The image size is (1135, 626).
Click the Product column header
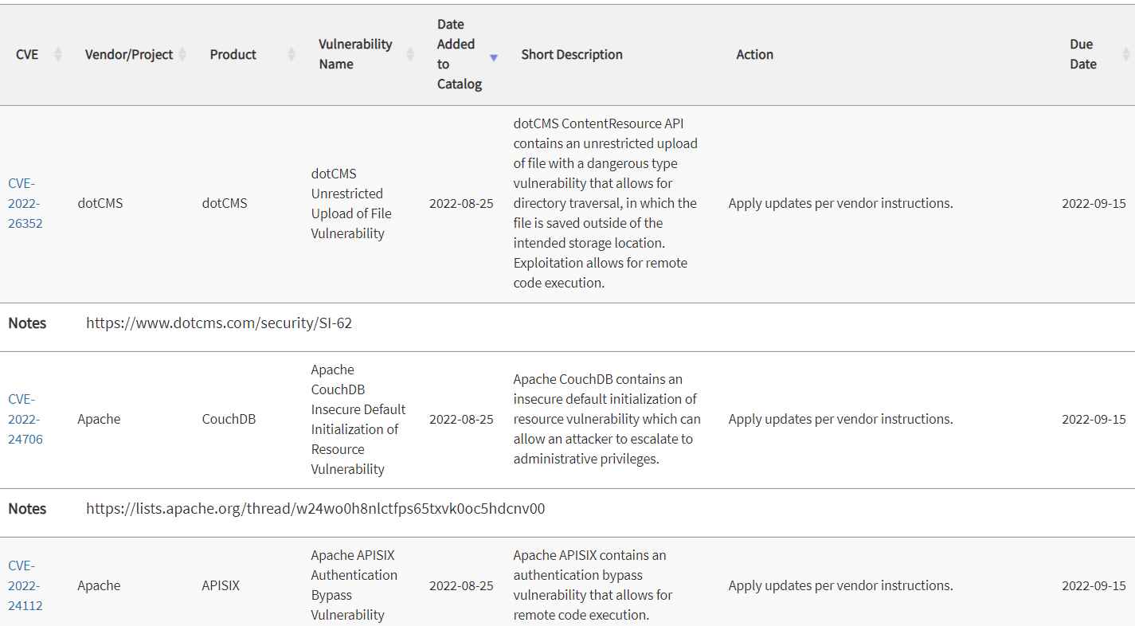[233, 54]
